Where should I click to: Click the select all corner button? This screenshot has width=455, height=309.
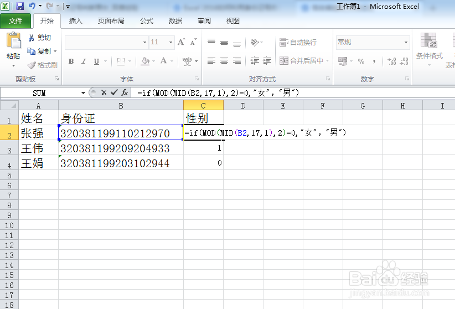pos(9,105)
